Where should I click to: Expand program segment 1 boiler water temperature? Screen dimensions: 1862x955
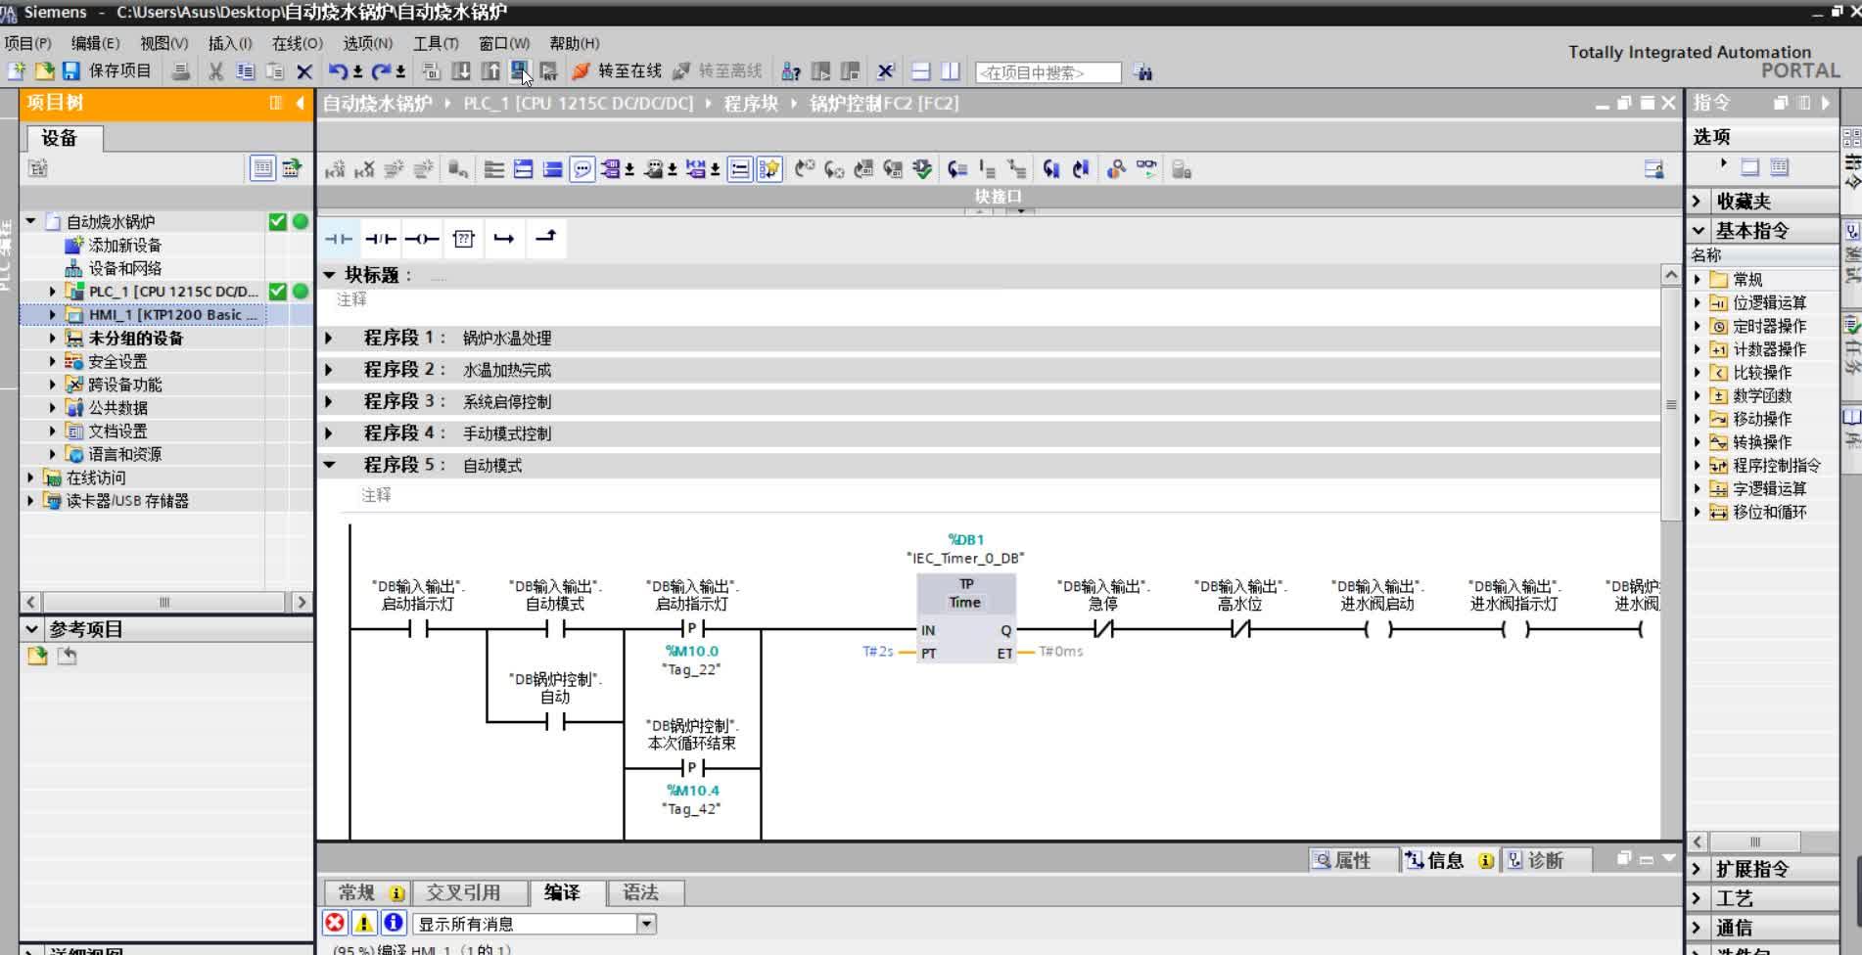coord(330,339)
